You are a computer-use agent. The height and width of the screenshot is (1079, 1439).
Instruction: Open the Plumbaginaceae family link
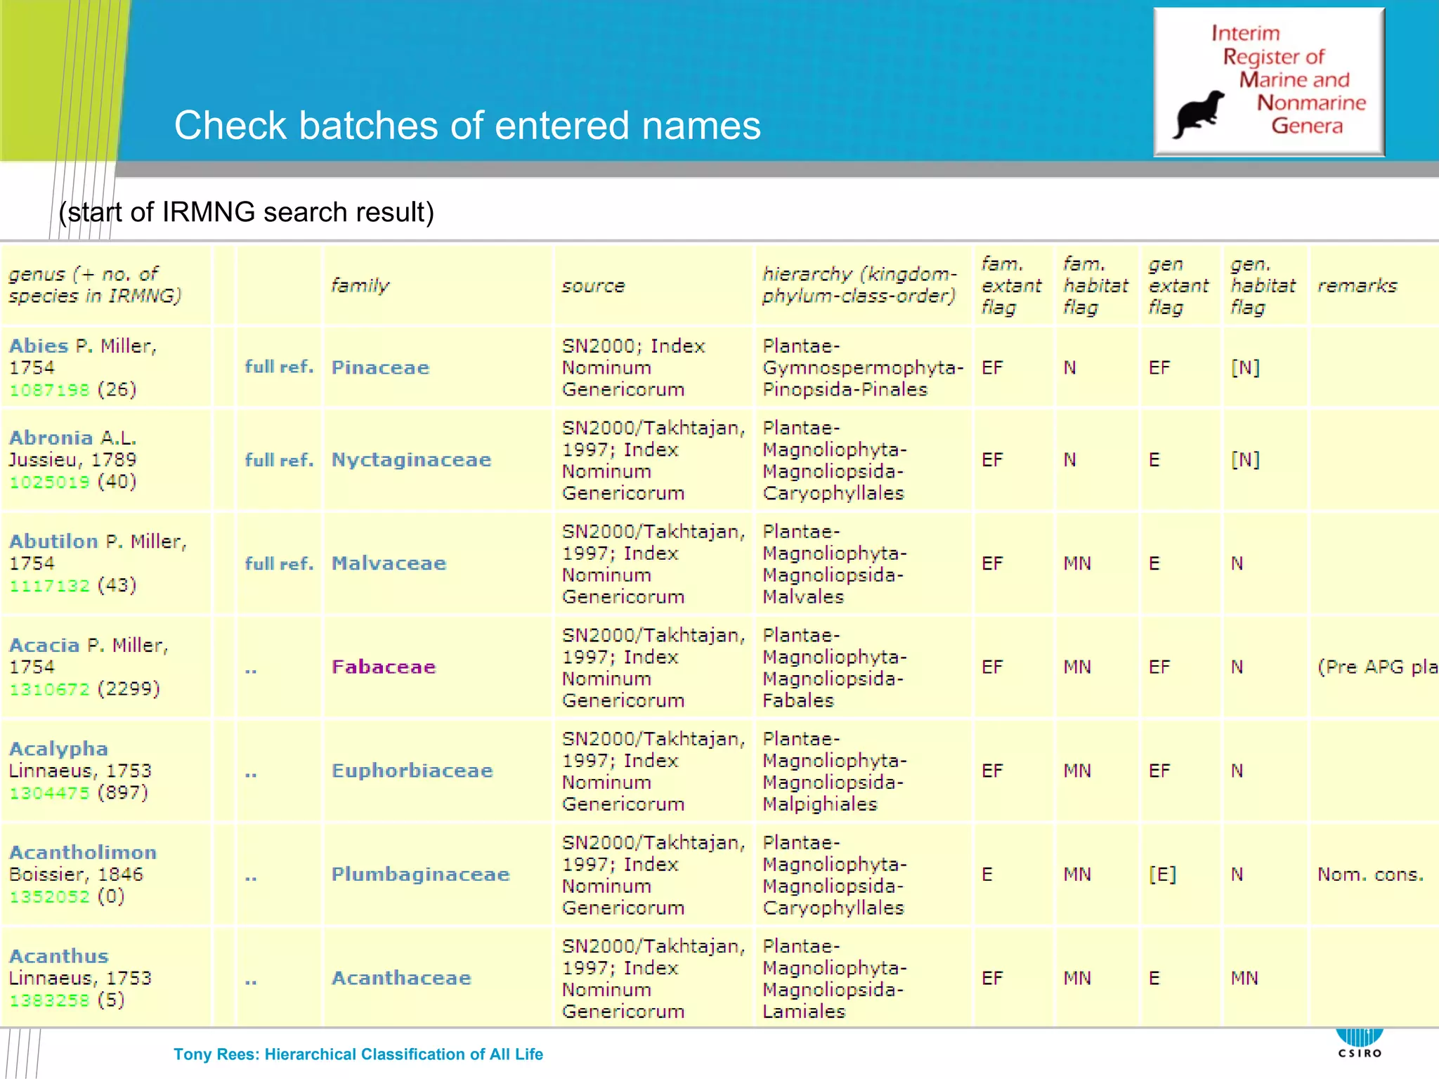(420, 875)
